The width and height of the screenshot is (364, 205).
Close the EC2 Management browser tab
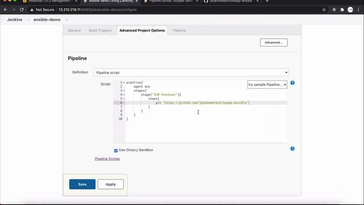(76, 1)
